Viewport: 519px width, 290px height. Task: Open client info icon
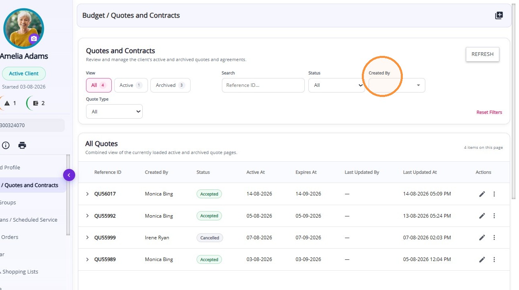pyautogui.click(x=6, y=146)
